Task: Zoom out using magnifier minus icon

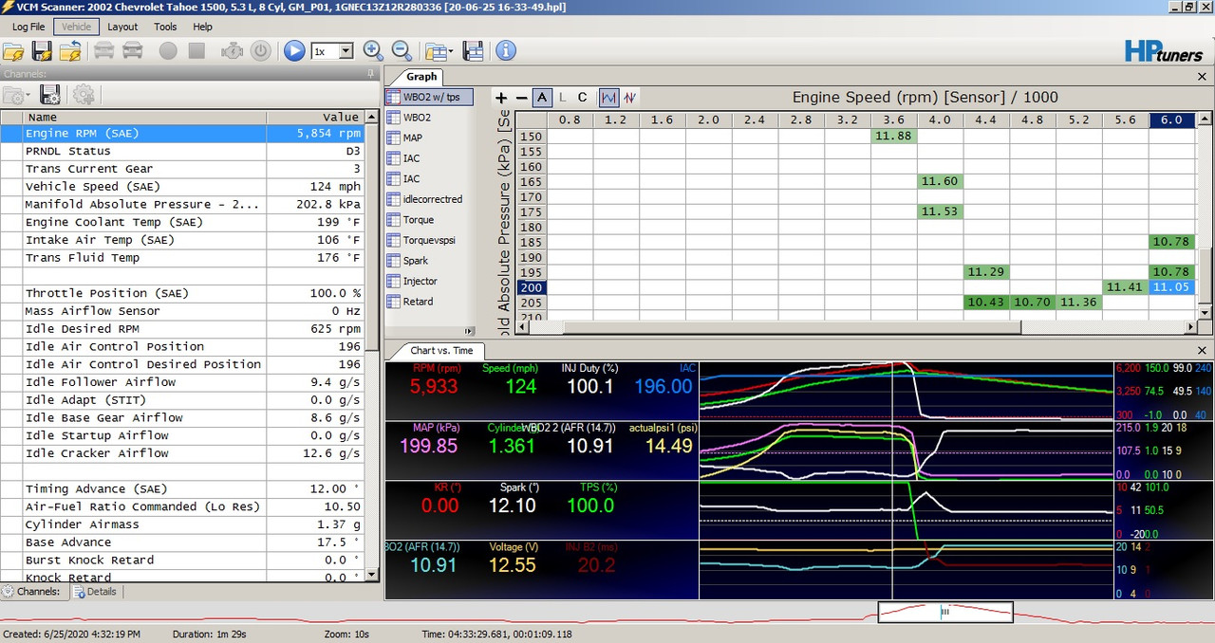Action: (x=402, y=51)
